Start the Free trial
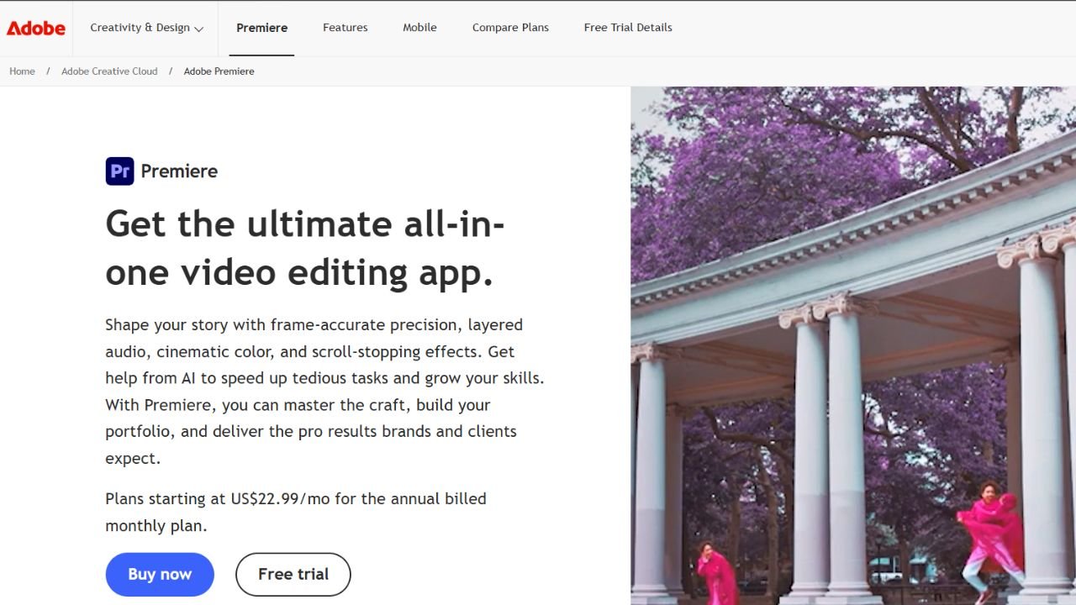This screenshot has width=1076, height=605. click(x=293, y=575)
